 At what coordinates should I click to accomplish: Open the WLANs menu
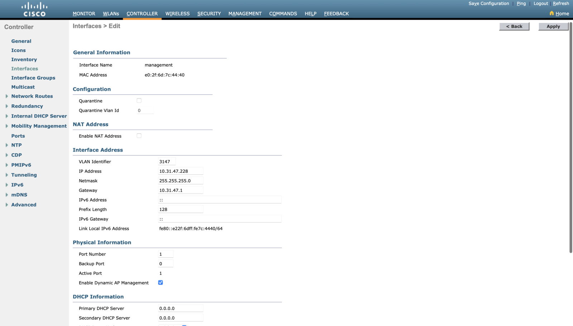tap(111, 14)
